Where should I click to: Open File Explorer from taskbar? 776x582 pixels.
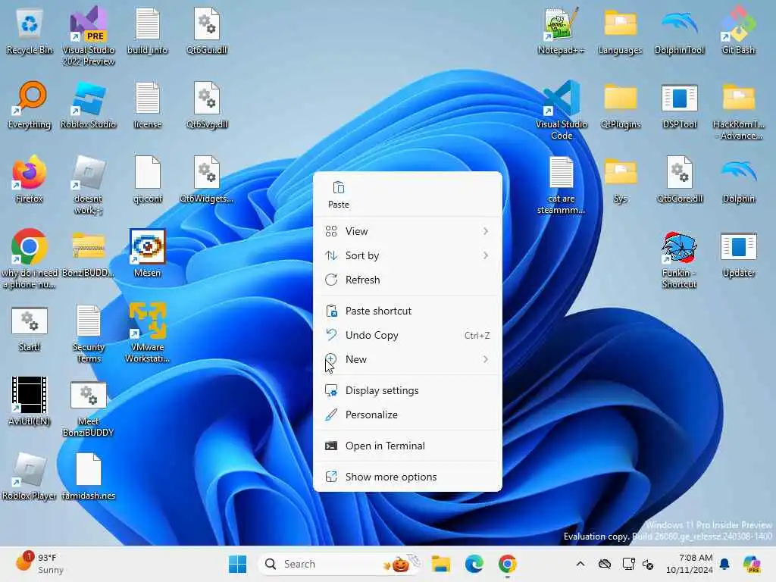(x=440, y=564)
